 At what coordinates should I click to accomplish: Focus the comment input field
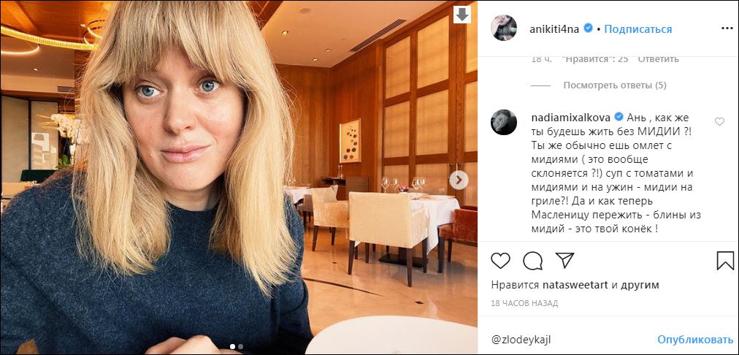pos(570,340)
